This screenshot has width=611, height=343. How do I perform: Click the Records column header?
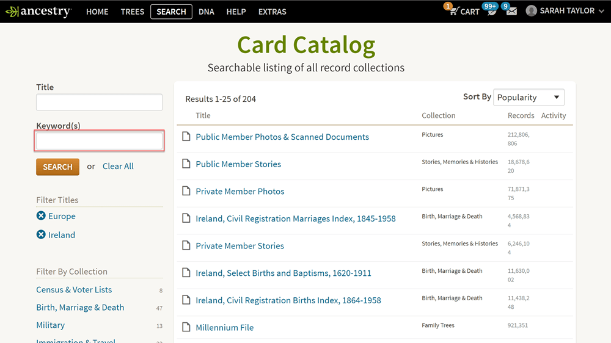tap(521, 115)
